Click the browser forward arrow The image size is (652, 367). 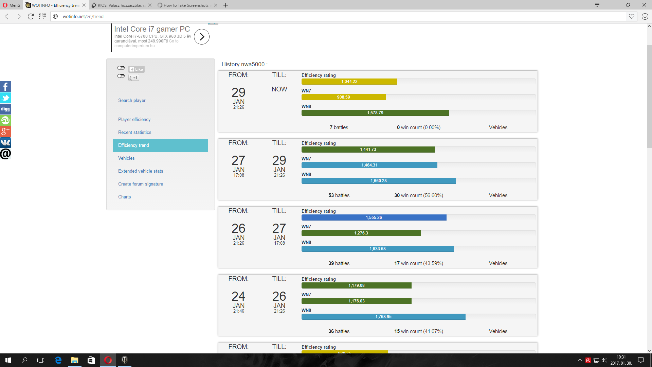point(19,16)
